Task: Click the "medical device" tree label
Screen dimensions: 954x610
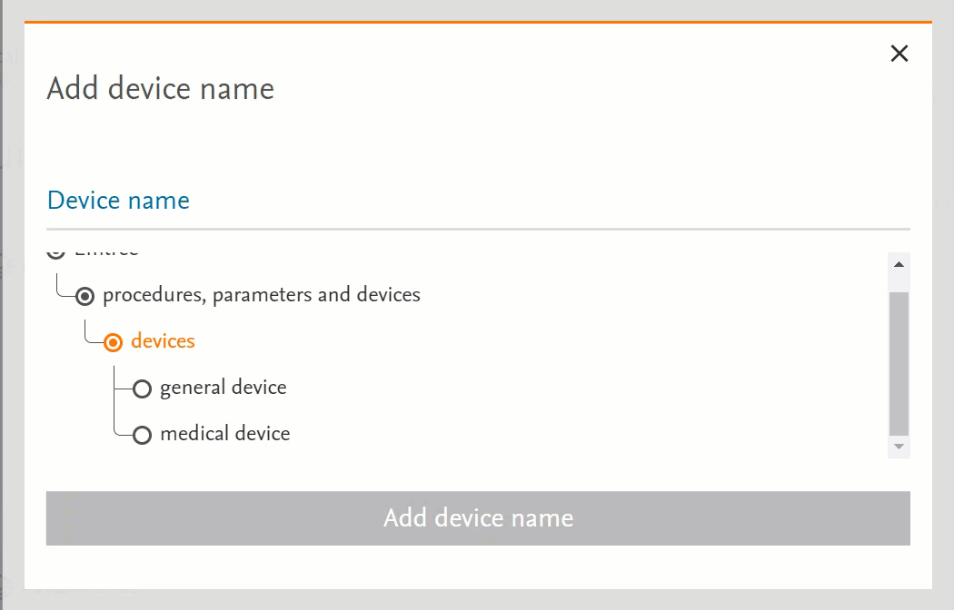Action: pyautogui.click(x=224, y=434)
